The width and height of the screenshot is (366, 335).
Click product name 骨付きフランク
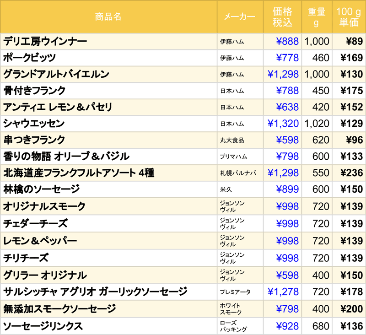(x=34, y=91)
